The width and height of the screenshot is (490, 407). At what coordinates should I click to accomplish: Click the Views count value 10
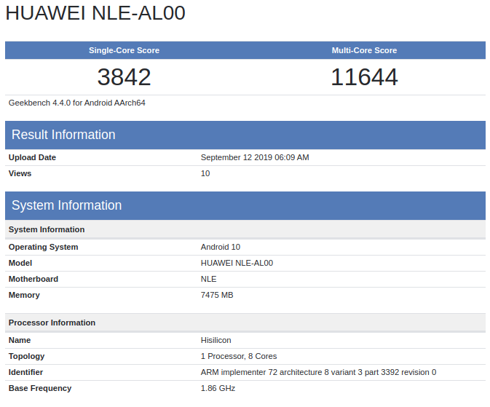(x=205, y=173)
